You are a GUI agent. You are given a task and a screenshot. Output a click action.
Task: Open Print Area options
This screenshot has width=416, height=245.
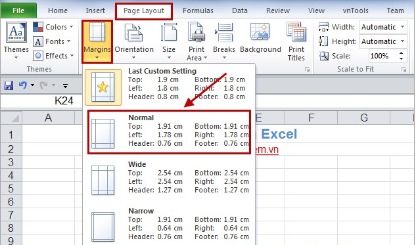[x=196, y=41]
